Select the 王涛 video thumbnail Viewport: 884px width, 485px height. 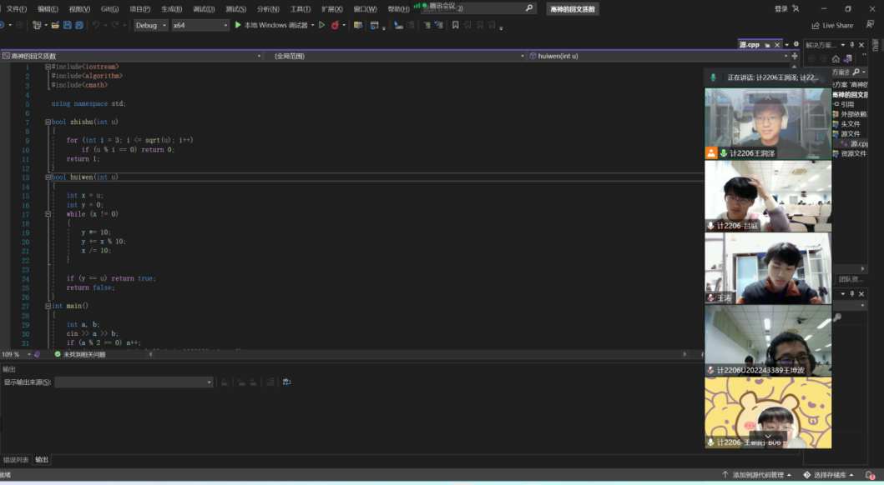[768, 267]
